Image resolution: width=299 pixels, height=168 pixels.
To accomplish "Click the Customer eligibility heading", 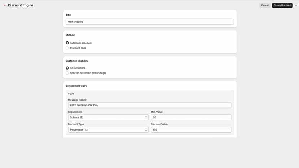I will [x=77, y=61].
